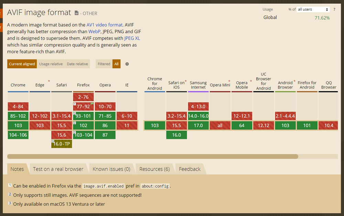Click the Edge 12-102 version cell

pos(40,116)
